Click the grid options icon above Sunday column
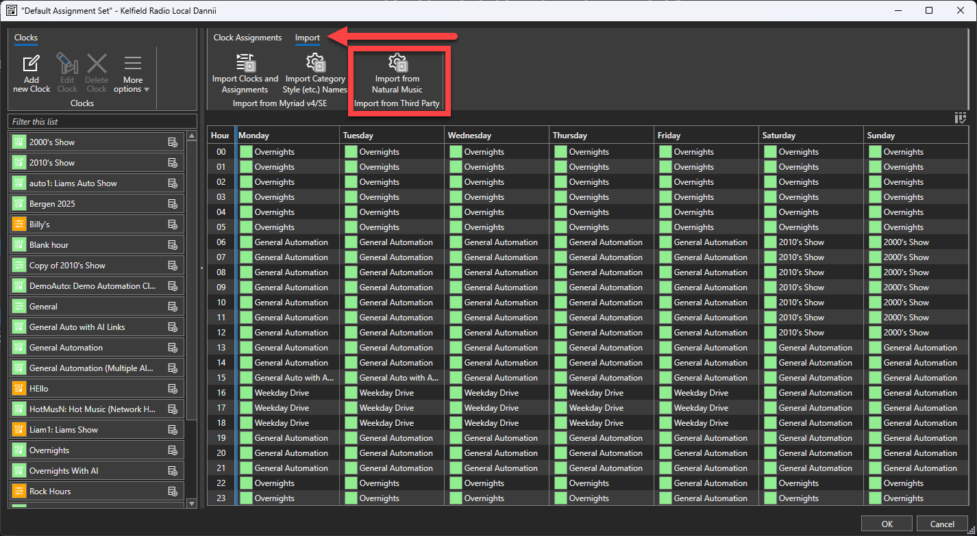 pos(961,118)
